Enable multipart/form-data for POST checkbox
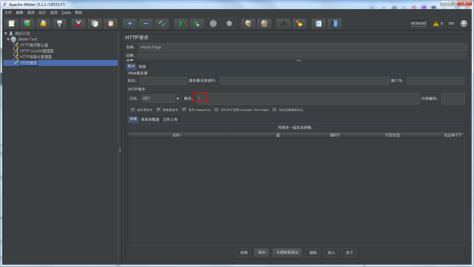The height and width of the screenshot is (267, 474). [216, 110]
